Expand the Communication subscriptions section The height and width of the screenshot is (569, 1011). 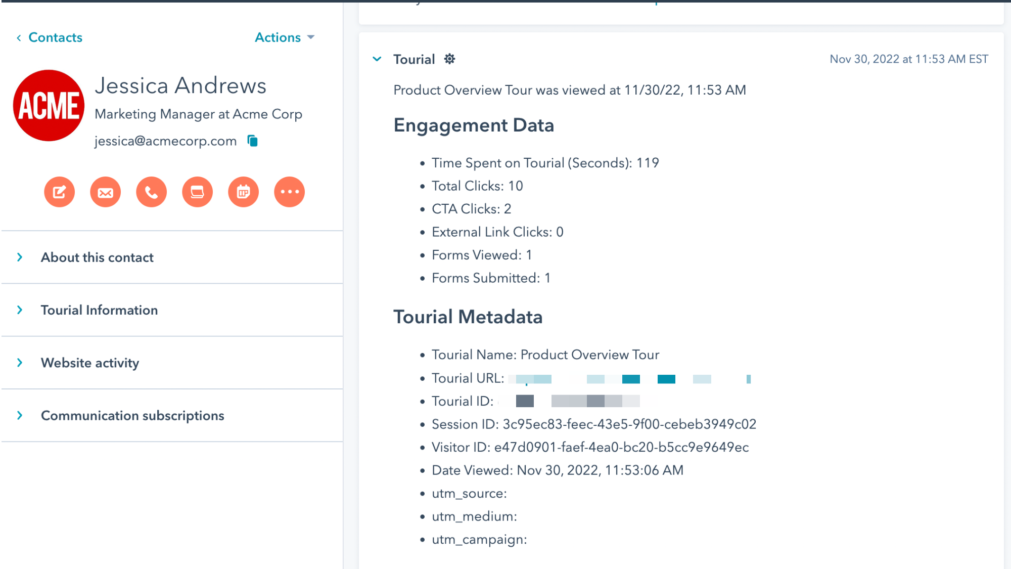tap(132, 415)
